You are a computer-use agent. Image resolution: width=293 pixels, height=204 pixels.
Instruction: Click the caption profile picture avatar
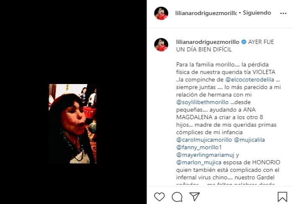(x=161, y=45)
